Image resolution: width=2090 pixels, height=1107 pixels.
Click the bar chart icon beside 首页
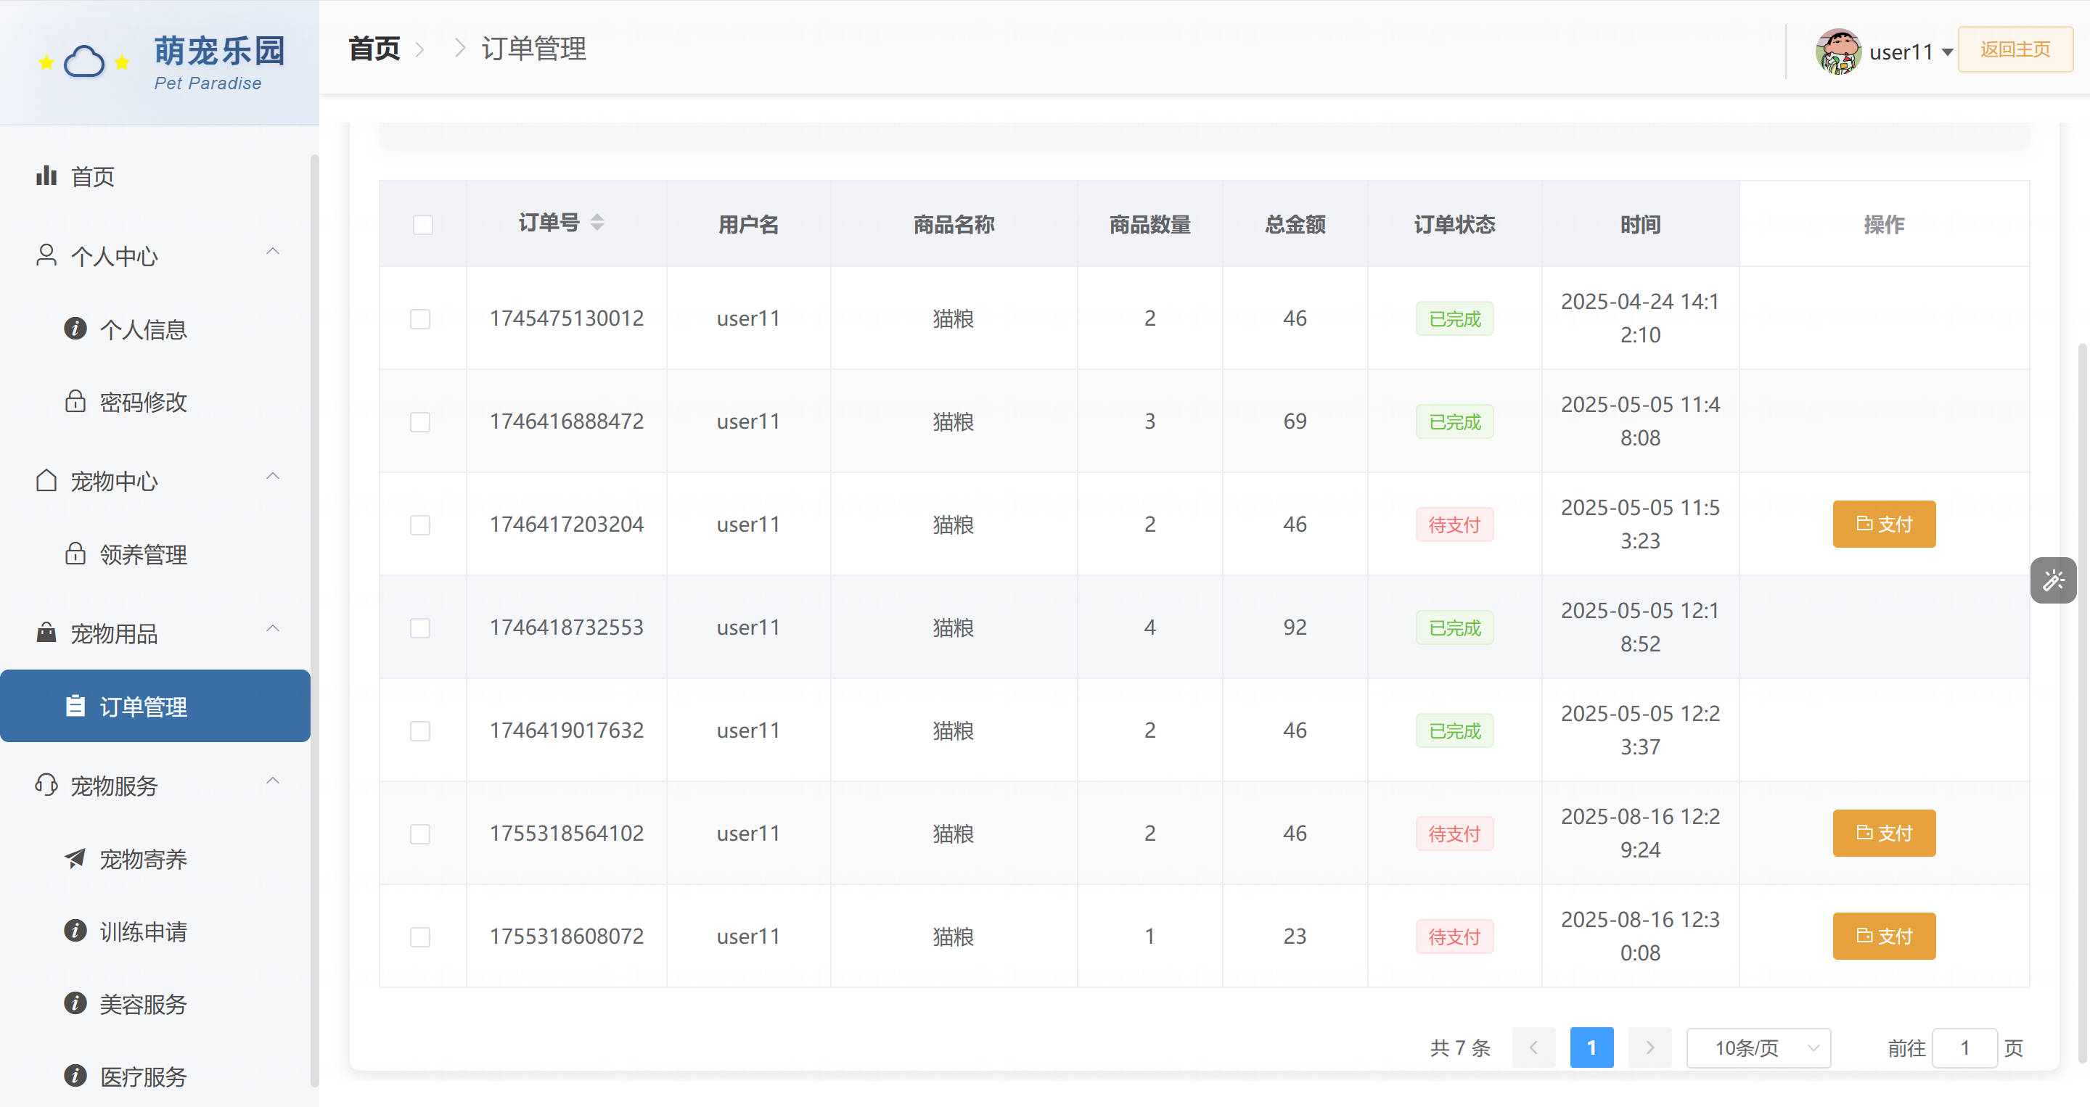point(46,175)
